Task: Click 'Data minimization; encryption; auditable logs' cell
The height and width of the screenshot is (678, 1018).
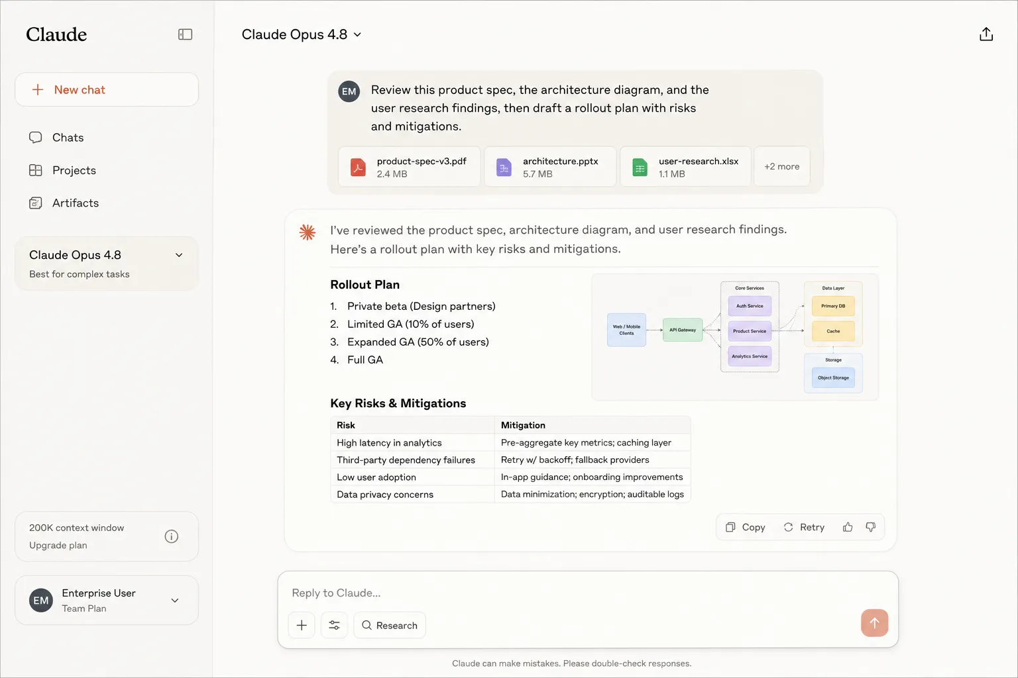Action: [x=593, y=495]
